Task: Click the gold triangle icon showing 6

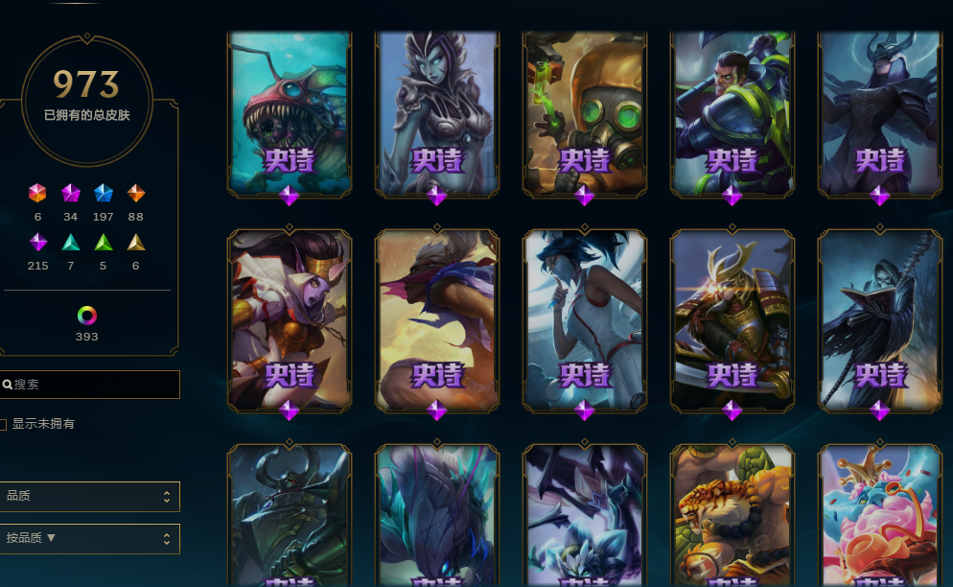Action: (135, 242)
